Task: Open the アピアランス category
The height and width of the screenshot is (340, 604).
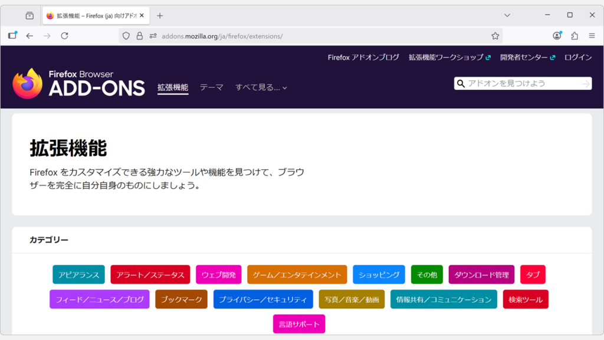Action: [78, 274]
